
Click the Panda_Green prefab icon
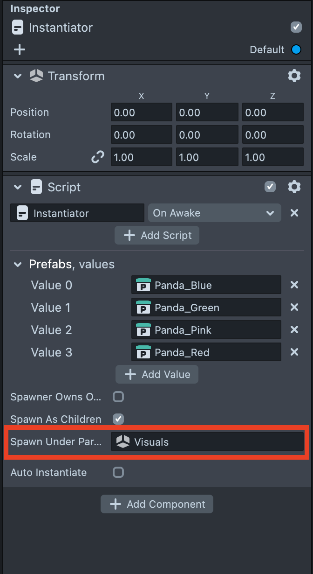pyautogui.click(x=143, y=308)
